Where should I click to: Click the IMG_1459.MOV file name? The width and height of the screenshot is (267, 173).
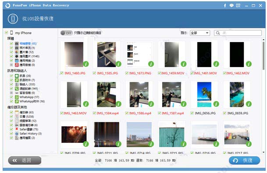[173, 73]
